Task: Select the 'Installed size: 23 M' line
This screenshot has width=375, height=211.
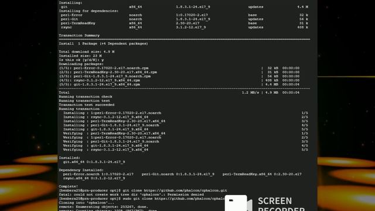Action: 80,56
